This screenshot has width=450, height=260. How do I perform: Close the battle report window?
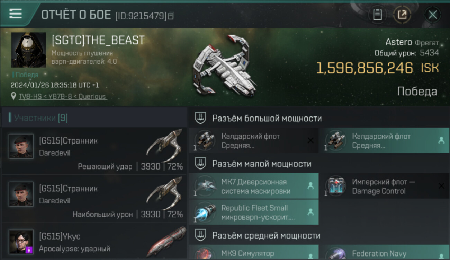(x=433, y=15)
